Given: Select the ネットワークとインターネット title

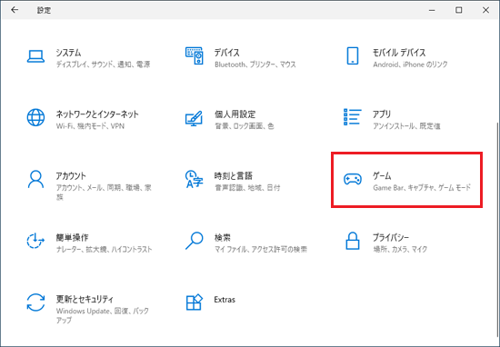Looking at the screenshot, I should pyautogui.click(x=97, y=114).
